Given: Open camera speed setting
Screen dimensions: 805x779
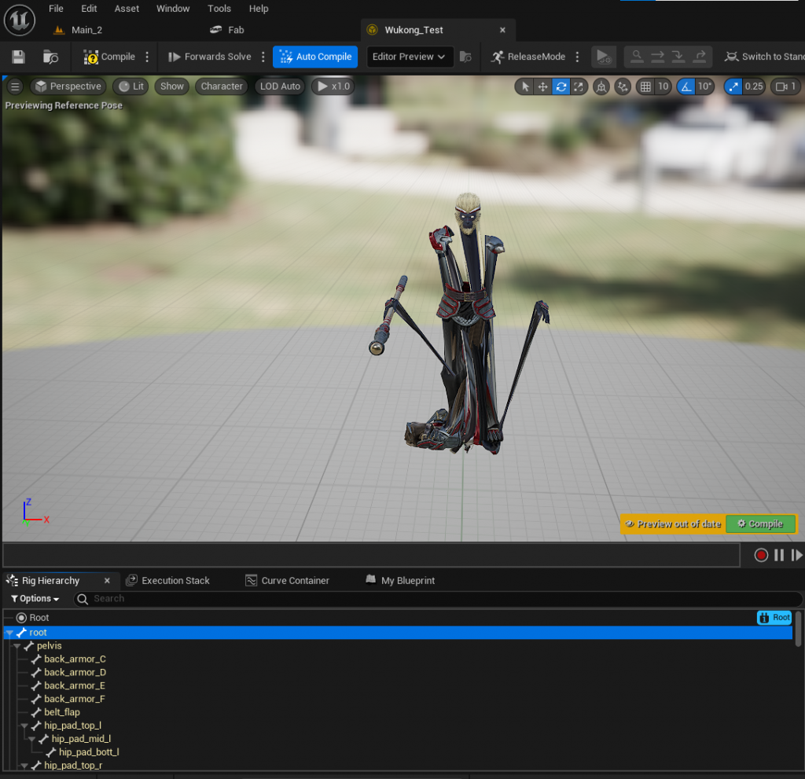Looking at the screenshot, I should (x=785, y=86).
